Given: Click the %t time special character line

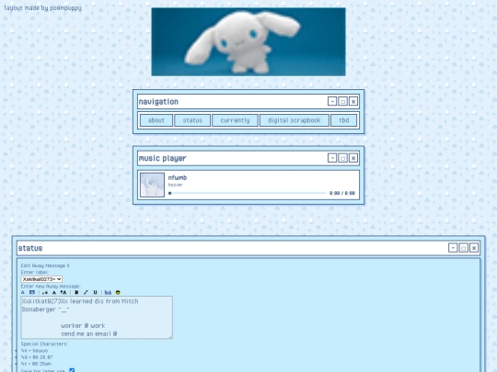Looking at the screenshot, I should tap(36, 364).
